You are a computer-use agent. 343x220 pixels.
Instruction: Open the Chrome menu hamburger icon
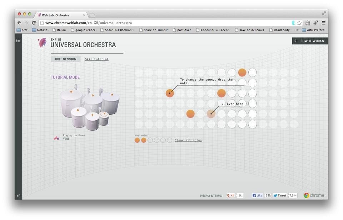click(x=324, y=23)
